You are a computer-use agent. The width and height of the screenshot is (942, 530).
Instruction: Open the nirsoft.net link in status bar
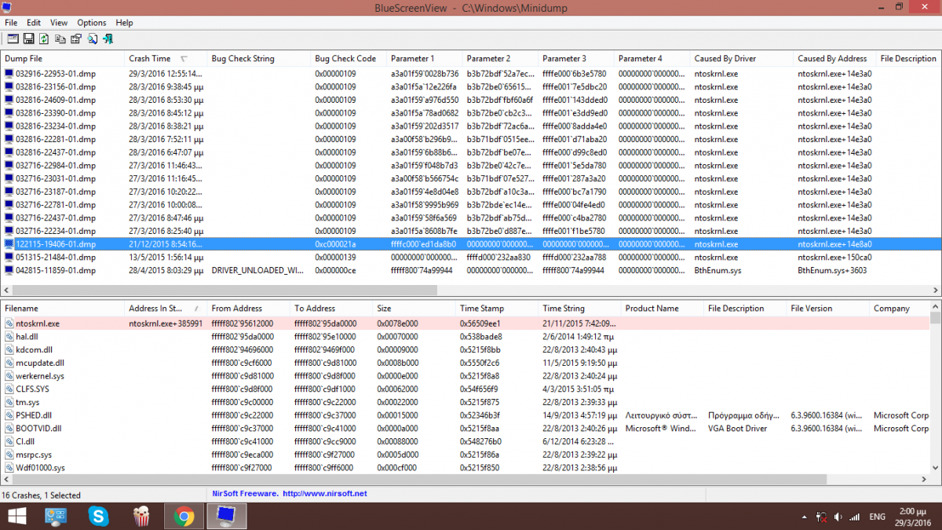point(325,494)
